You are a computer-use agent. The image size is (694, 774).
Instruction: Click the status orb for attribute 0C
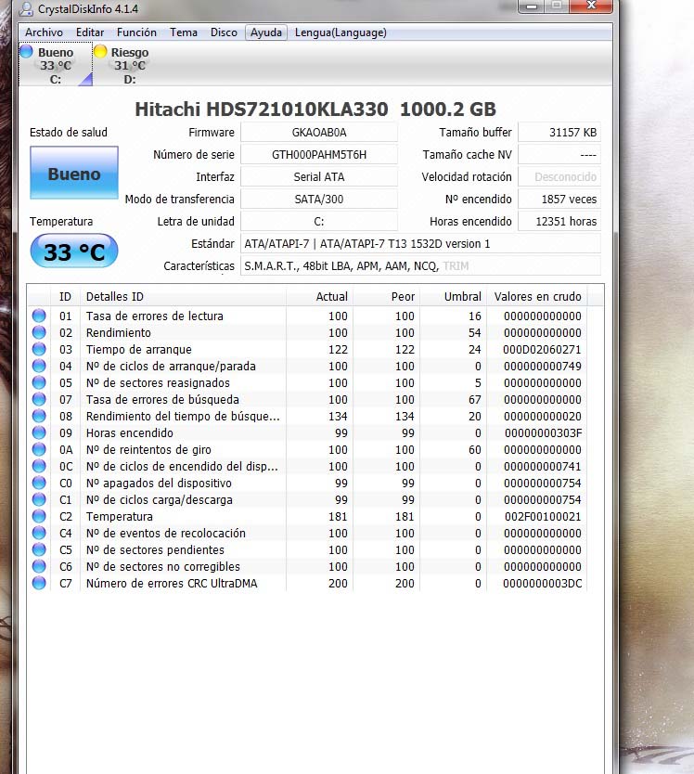coord(39,466)
